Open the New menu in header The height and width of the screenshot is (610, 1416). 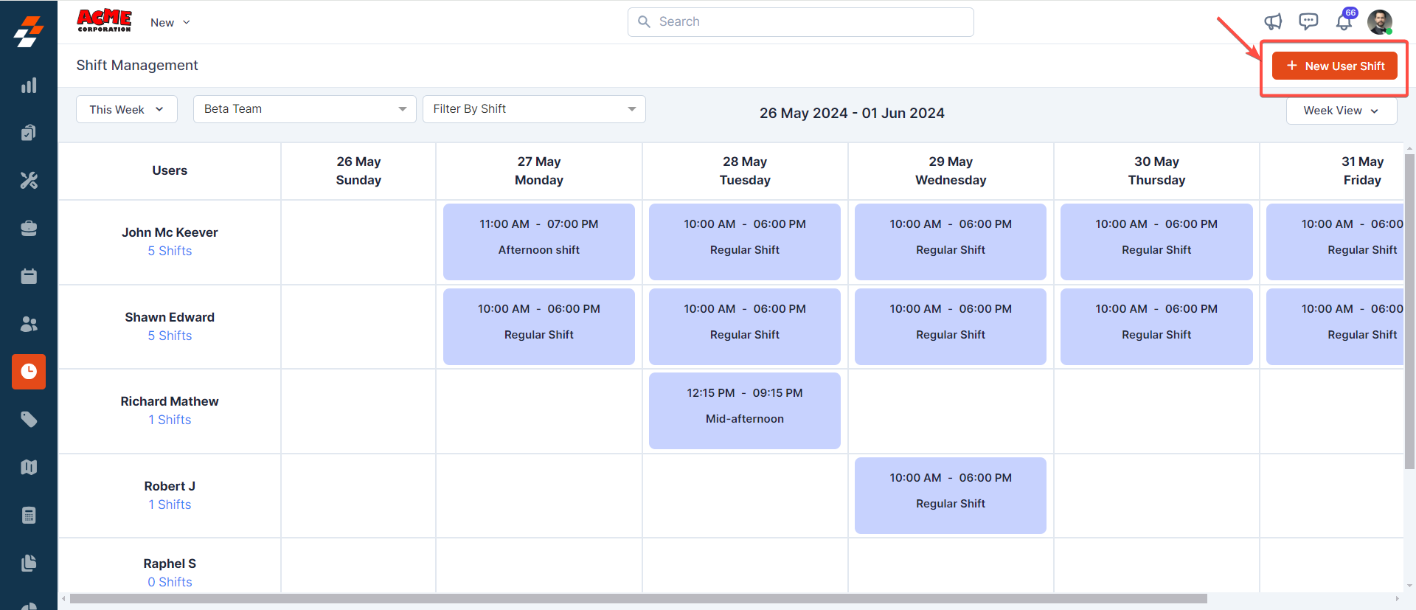click(x=170, y=23)
